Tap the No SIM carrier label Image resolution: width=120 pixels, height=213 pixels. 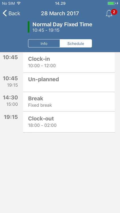(x=9, y=3)
